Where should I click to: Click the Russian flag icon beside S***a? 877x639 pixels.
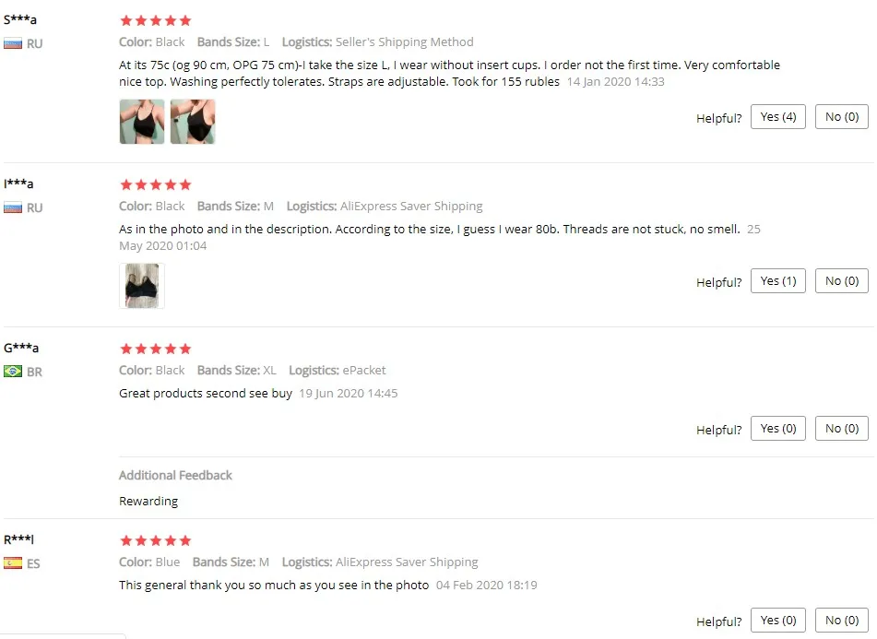pos(13,43)
